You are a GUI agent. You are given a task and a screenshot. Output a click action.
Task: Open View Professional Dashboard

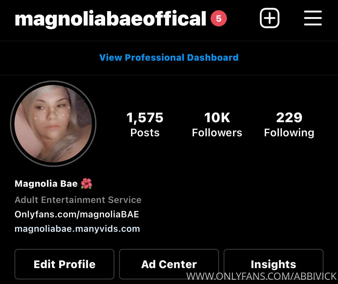point(169,57)
